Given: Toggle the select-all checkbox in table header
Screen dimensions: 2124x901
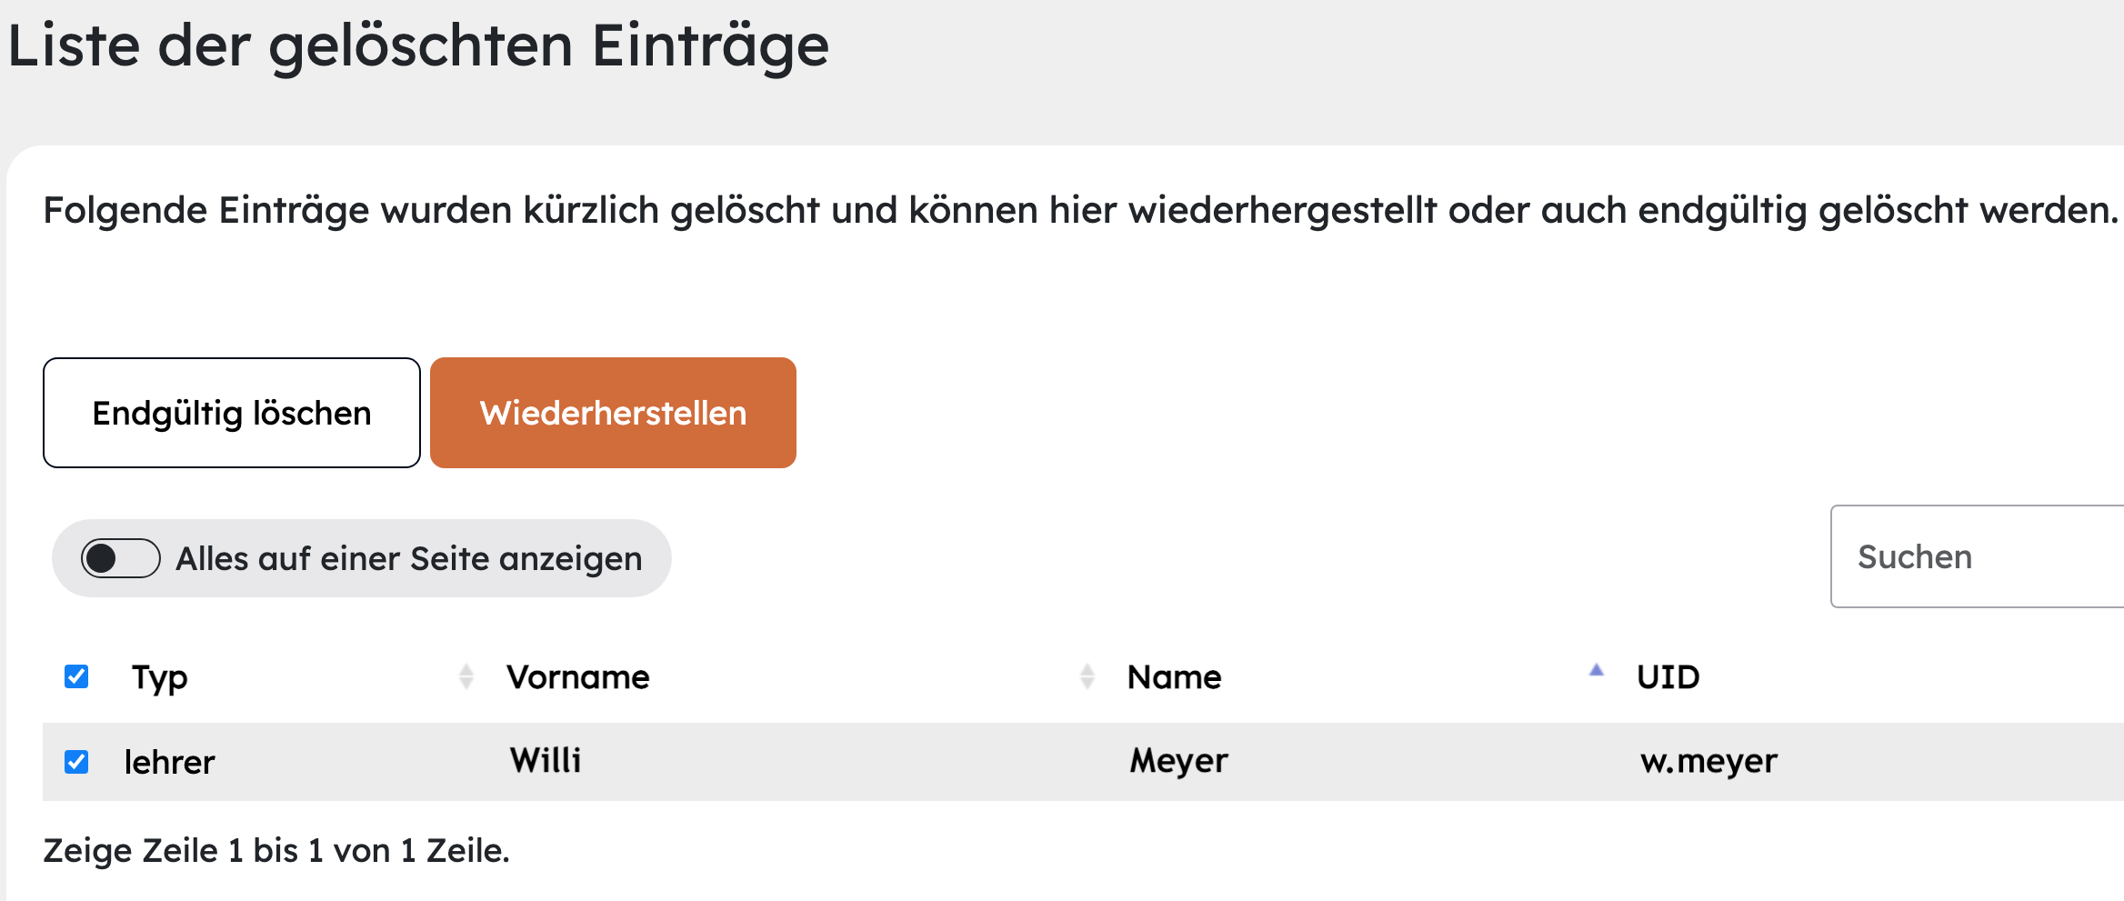Looking at the screenshot, I should pyautogui.click(x=76, y=676).
